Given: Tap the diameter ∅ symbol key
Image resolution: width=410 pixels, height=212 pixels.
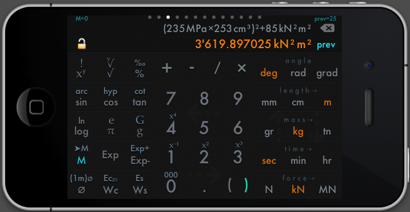Looking at the screenshot, I should pos(81,190).
